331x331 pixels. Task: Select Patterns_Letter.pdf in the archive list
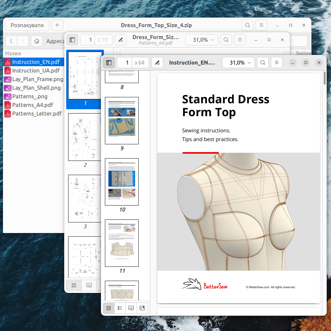point(37,114)
